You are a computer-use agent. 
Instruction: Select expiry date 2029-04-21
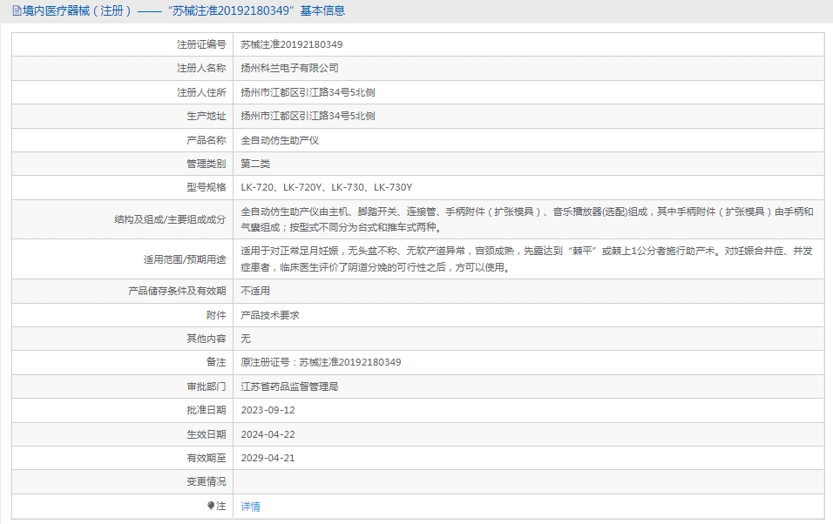coord(268,458)
